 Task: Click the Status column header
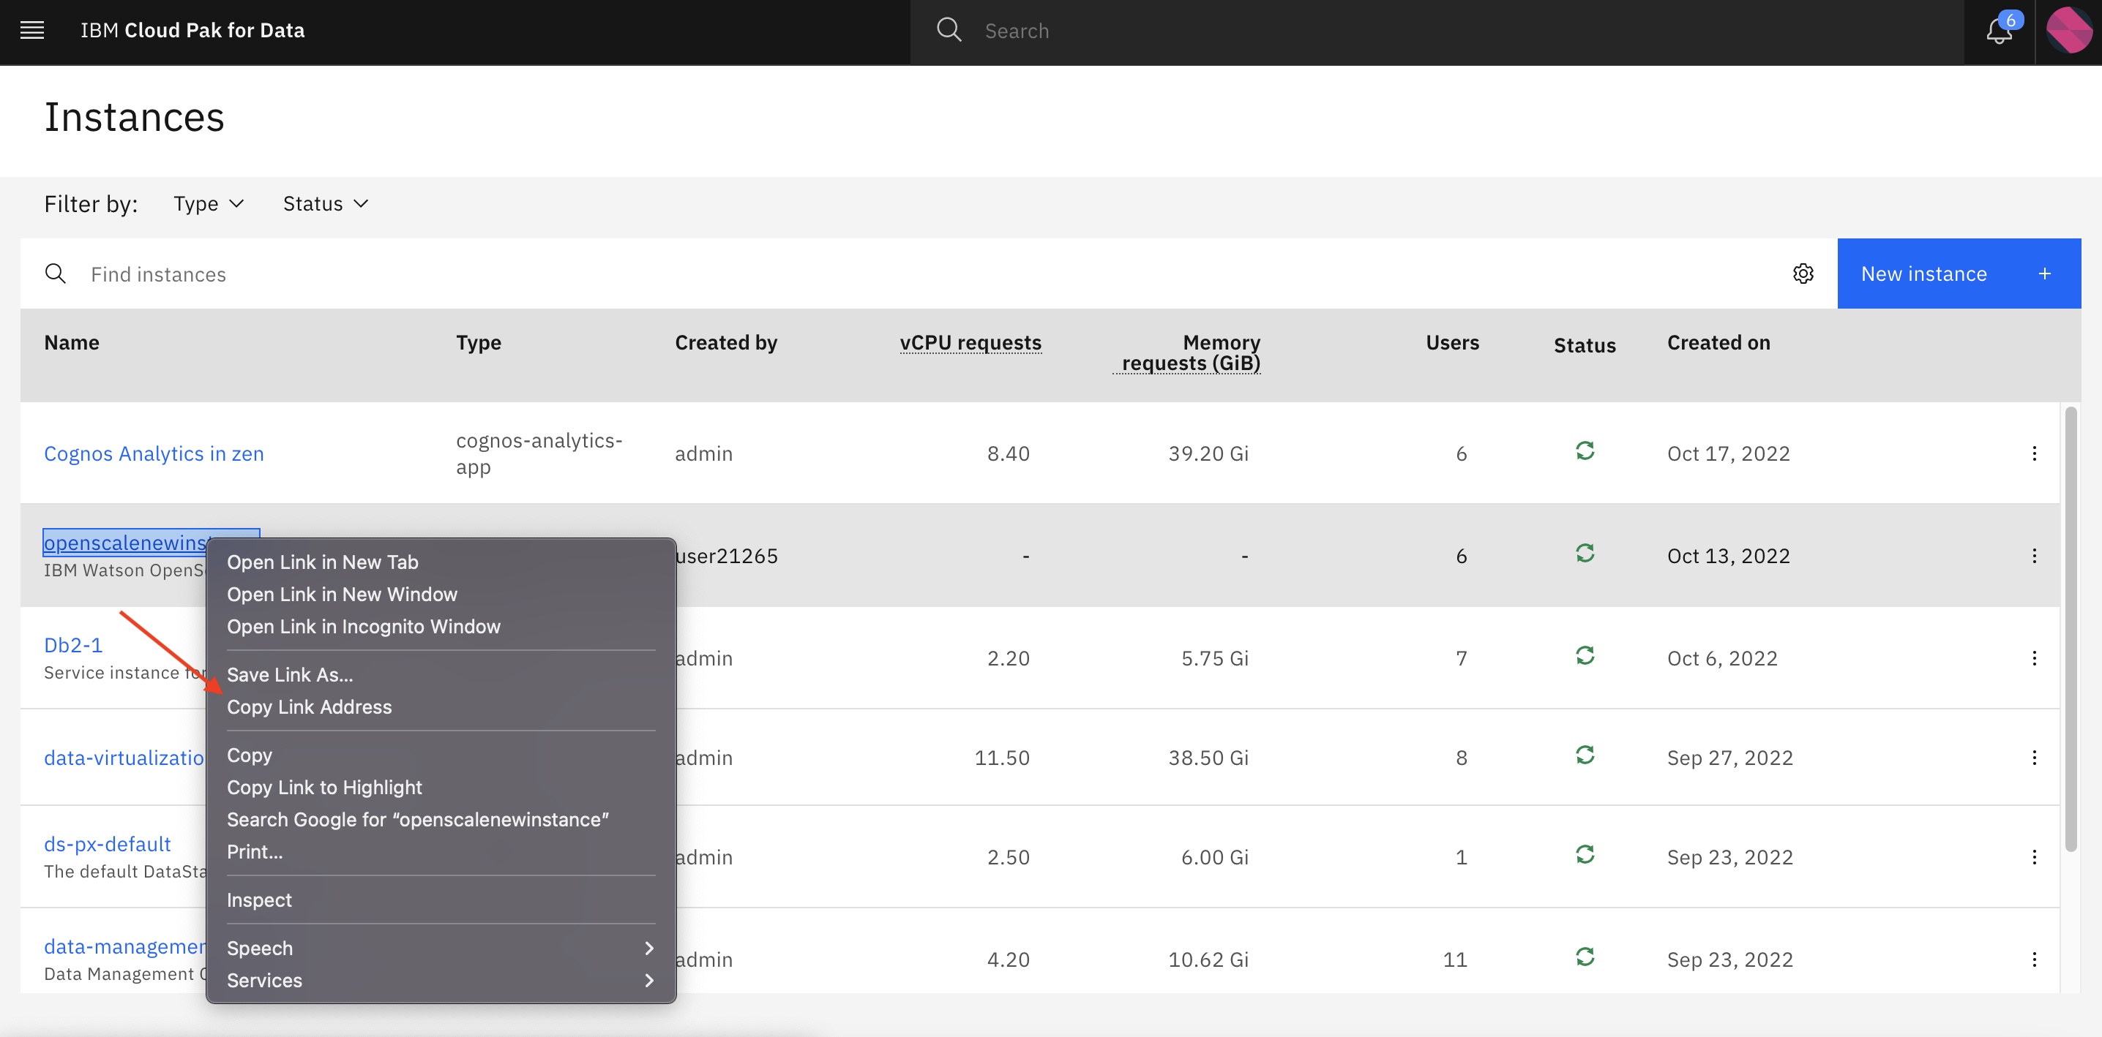click(x=1585, y=346)
